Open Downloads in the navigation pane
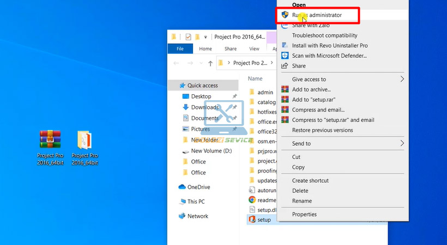Viewport: 447px width, 245px height. coord(204,107)
